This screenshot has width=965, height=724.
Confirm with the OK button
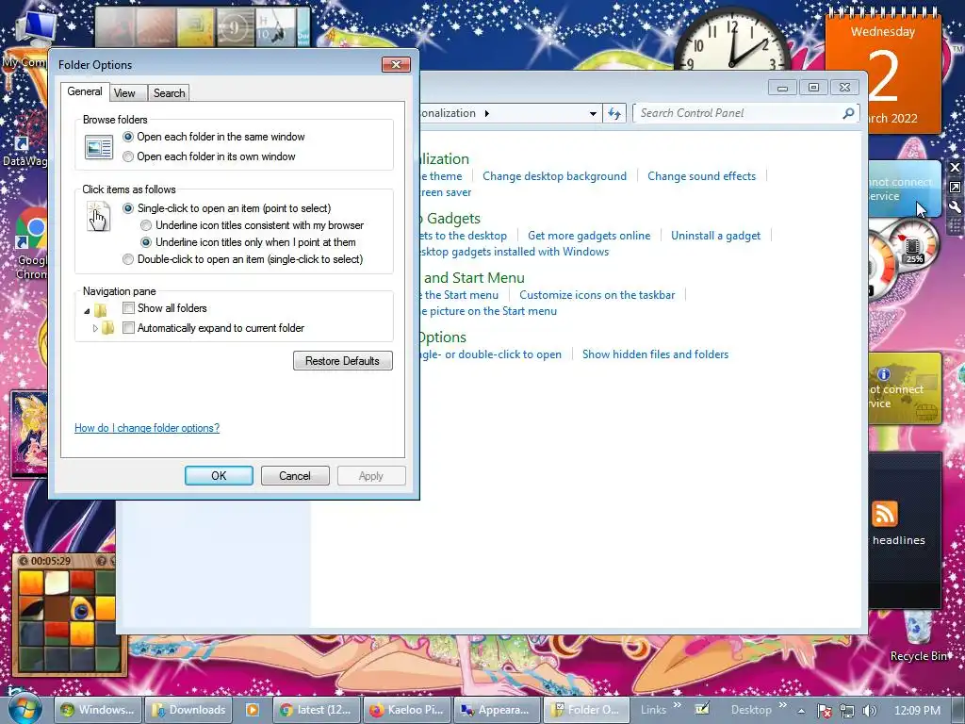(x=219, y=475)
